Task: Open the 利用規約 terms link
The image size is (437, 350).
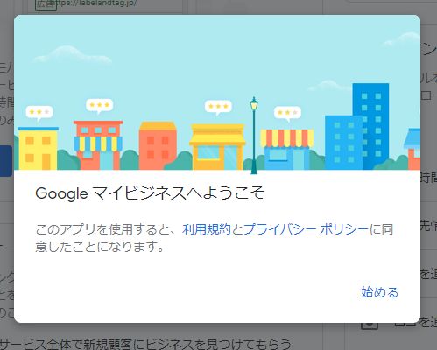Action: 207,229
